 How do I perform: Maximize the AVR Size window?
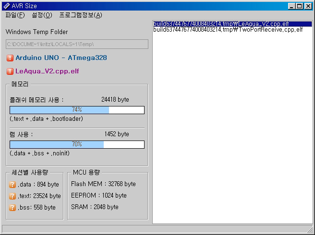pyautogui.click(x=300, y=6)
